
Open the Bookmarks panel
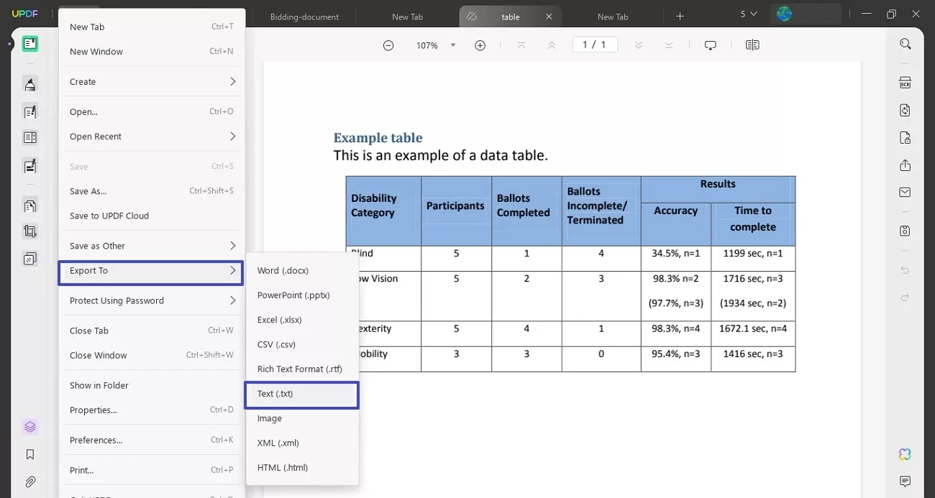click(29, 453)
